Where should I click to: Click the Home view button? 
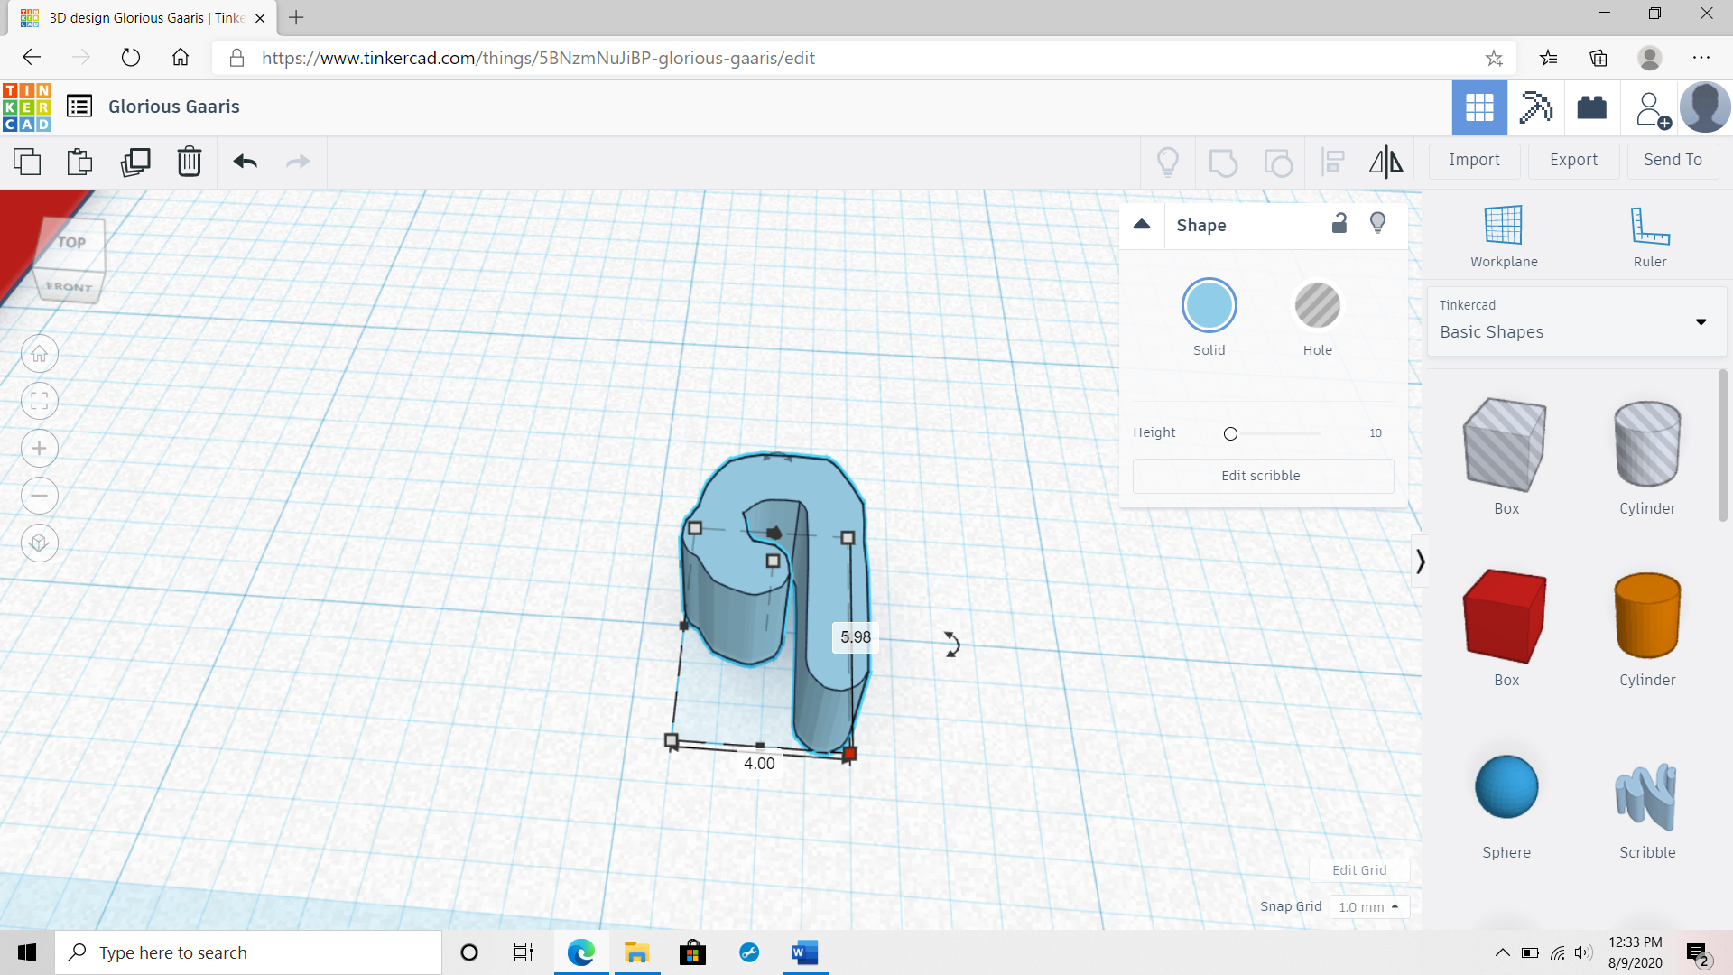click(40, 354)
